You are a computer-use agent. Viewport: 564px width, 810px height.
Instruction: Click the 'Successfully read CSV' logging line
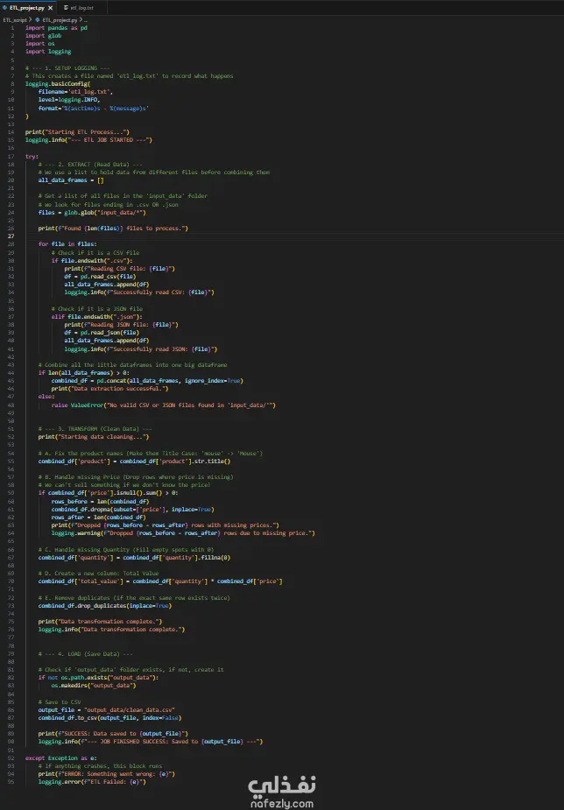coord(139,292)
